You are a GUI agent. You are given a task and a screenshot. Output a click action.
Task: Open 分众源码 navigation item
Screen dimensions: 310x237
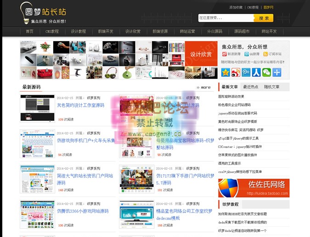point(215,31)
